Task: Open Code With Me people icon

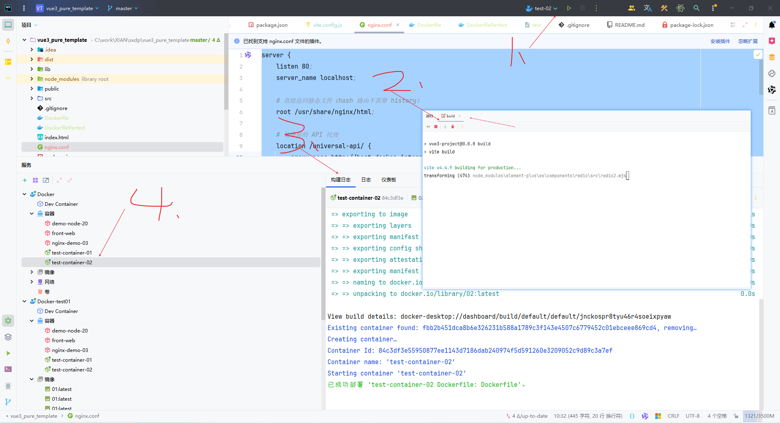Action: [x=631, y=8]
